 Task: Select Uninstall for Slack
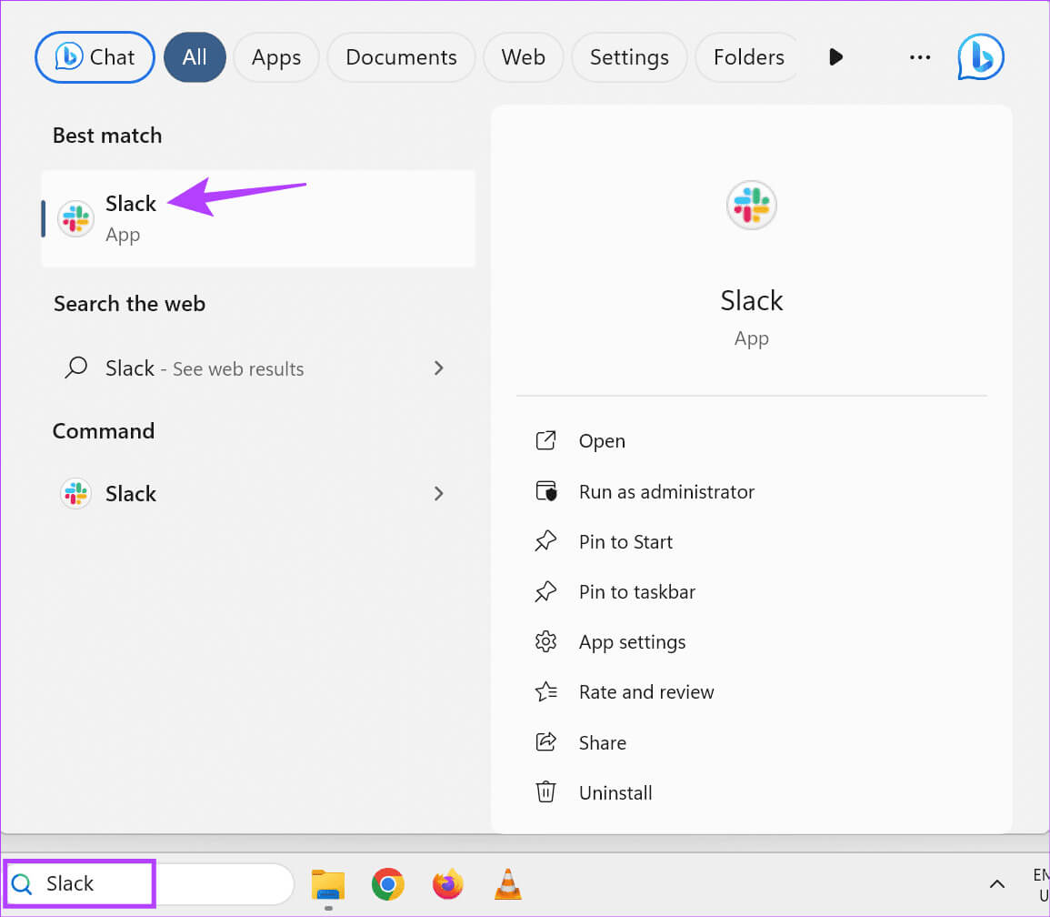pos(616,793)
